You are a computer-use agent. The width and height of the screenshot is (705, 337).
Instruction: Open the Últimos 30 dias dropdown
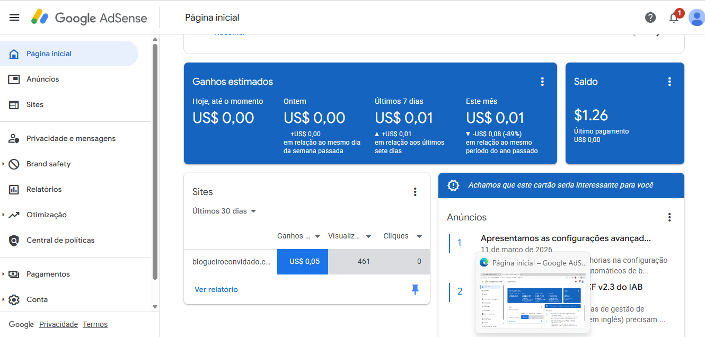click(x=224, y=211)
